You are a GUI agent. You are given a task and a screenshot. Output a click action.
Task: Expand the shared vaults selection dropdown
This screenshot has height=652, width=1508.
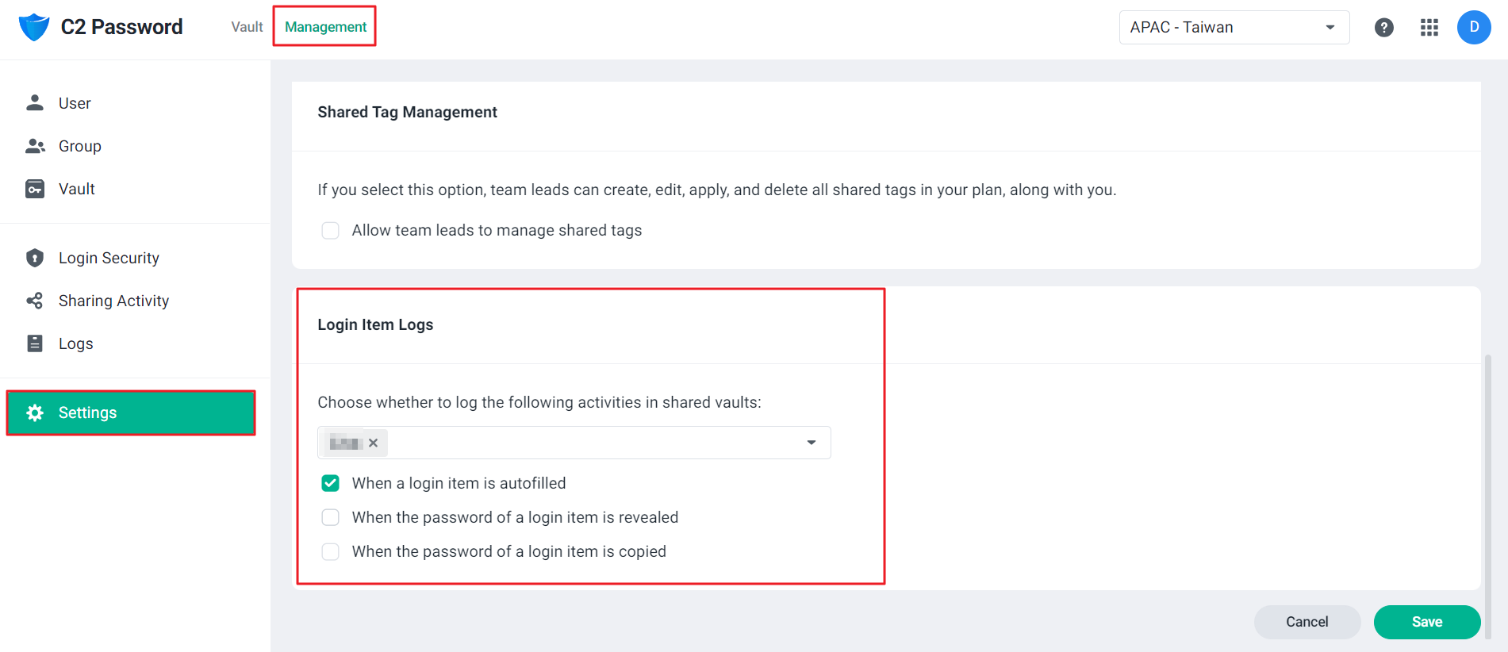coord(811,442)
